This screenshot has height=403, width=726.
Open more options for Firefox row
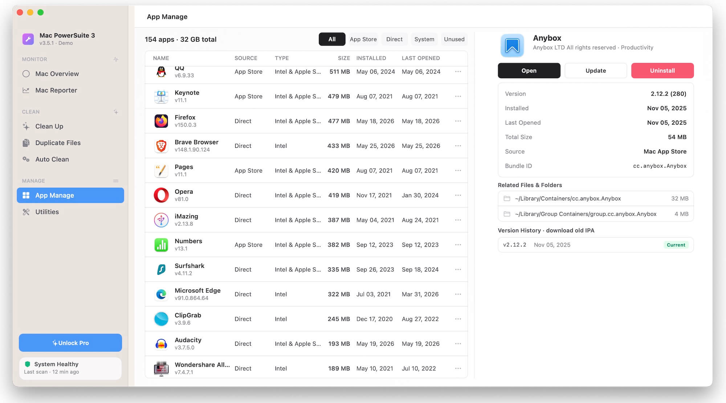coord(458,121)
